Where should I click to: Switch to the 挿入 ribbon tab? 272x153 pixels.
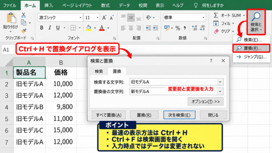[x=48, y=6]
